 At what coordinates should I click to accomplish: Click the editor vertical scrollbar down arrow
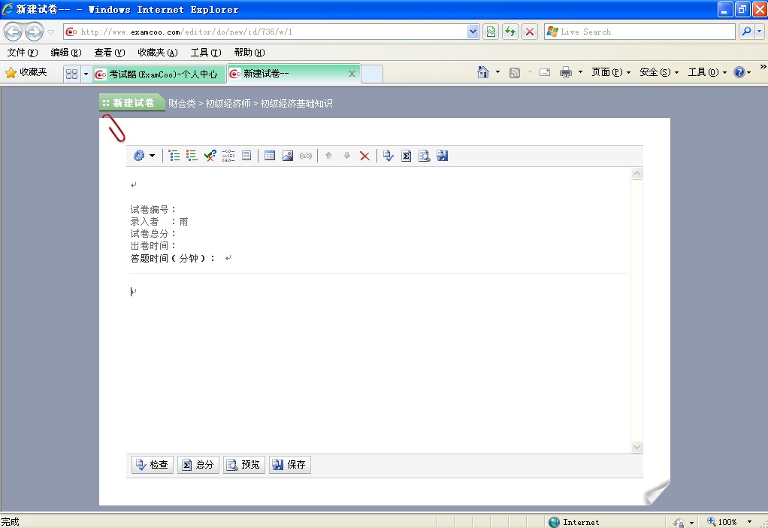[637, 447]
